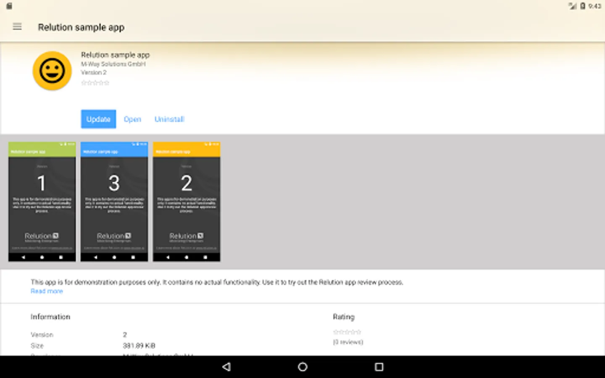
Task: Tap the clock showing 9:43
Action: pyautogui.click(x=594, y=6)
